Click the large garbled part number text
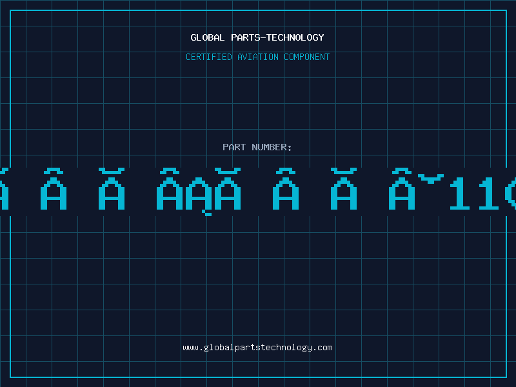516x387 pixels. coord(258,192)
